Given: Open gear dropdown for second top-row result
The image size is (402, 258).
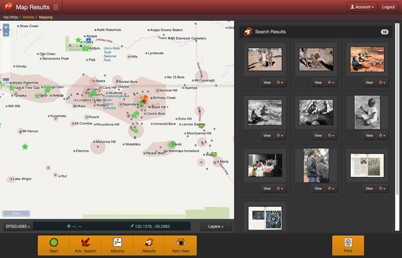Looking at the screenshot, I should point(331,82).
